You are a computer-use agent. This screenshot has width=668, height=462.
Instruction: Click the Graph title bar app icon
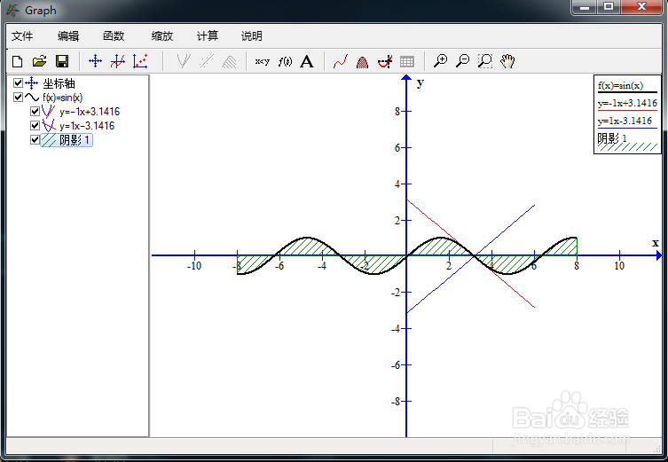click(13, 10)
